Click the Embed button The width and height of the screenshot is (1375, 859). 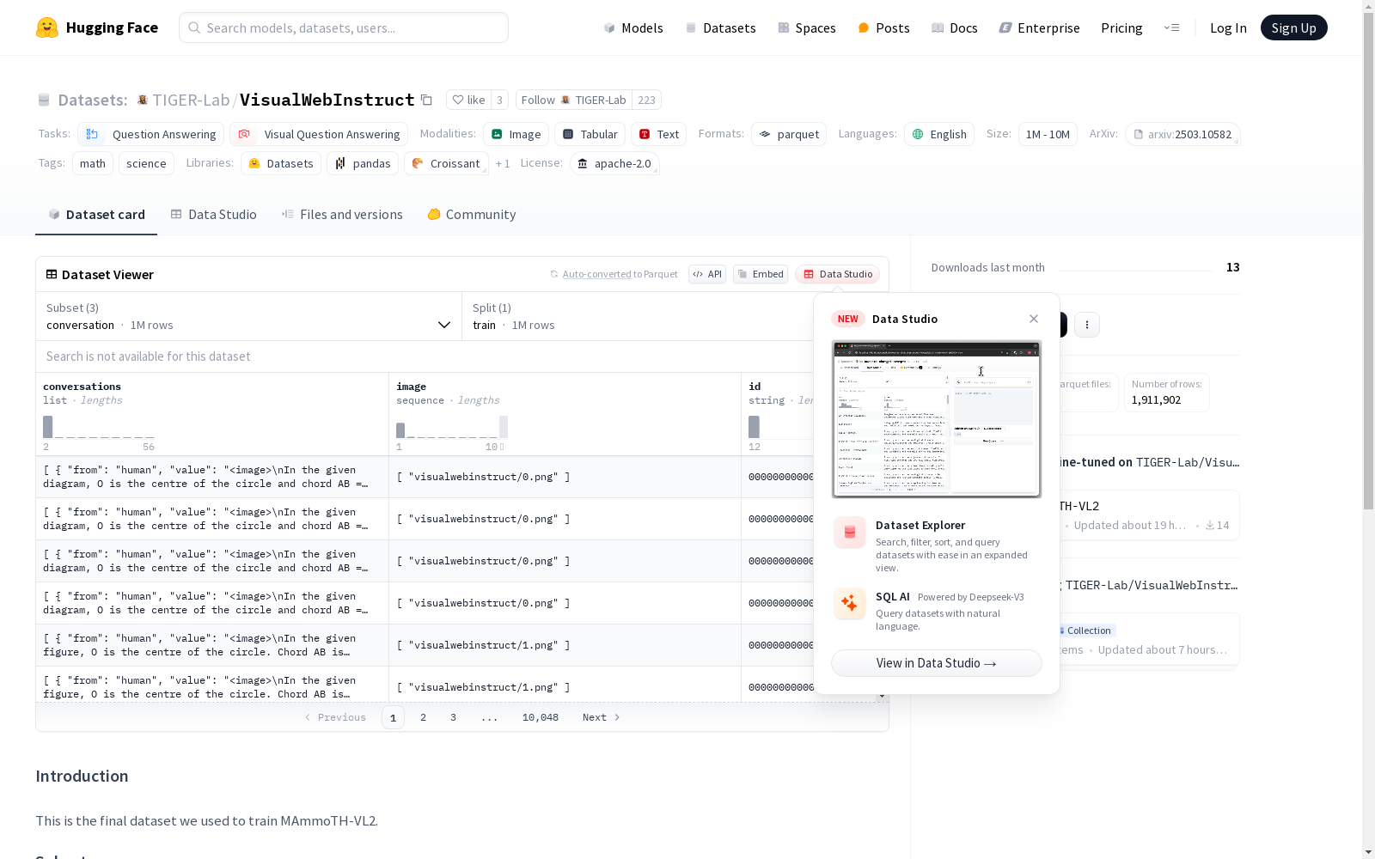coord(761,274)
